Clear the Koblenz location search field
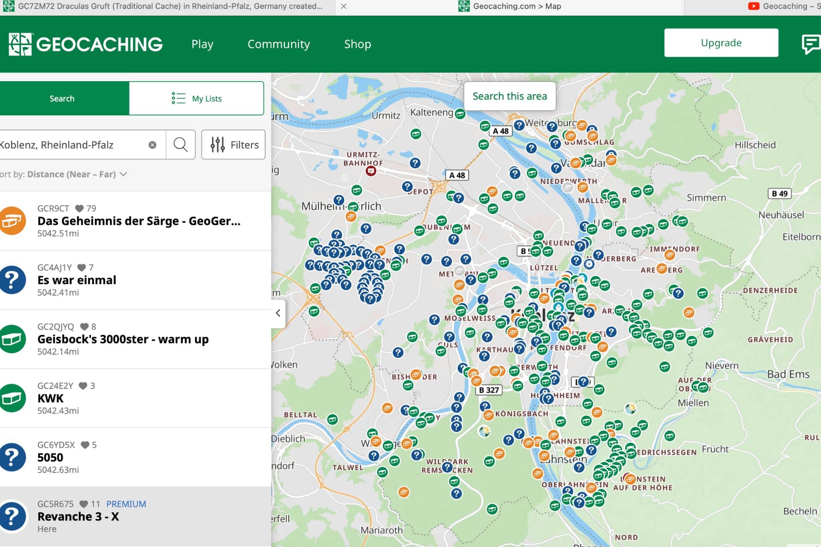This screenshot has width=821, height=547. coord(152,145)
